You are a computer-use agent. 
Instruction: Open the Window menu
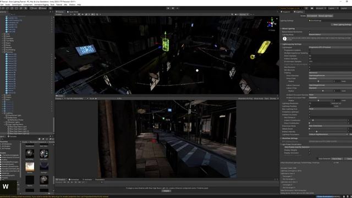[x=72, y=4]
